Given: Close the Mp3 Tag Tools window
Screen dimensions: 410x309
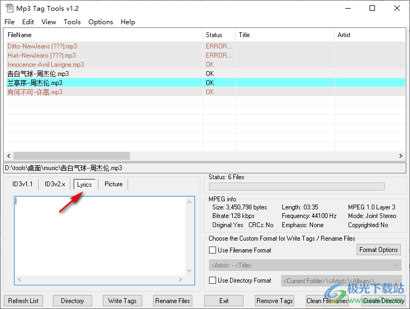Looking at the screenshot, I should pos(397,9).
